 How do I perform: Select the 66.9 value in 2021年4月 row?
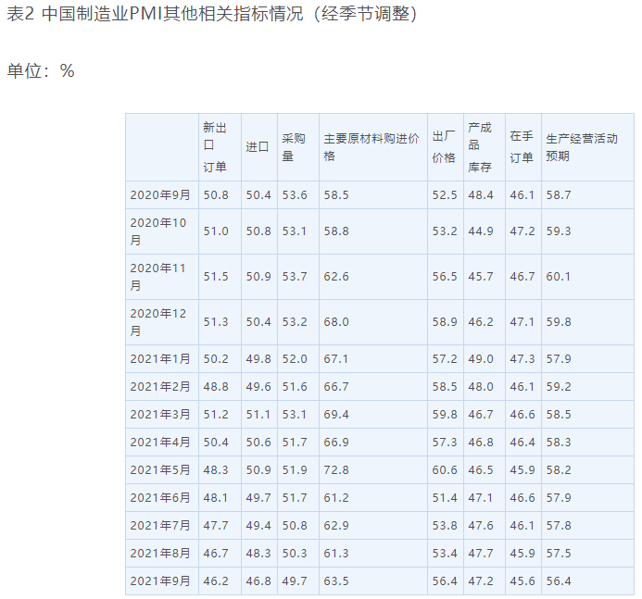[336, 443]
